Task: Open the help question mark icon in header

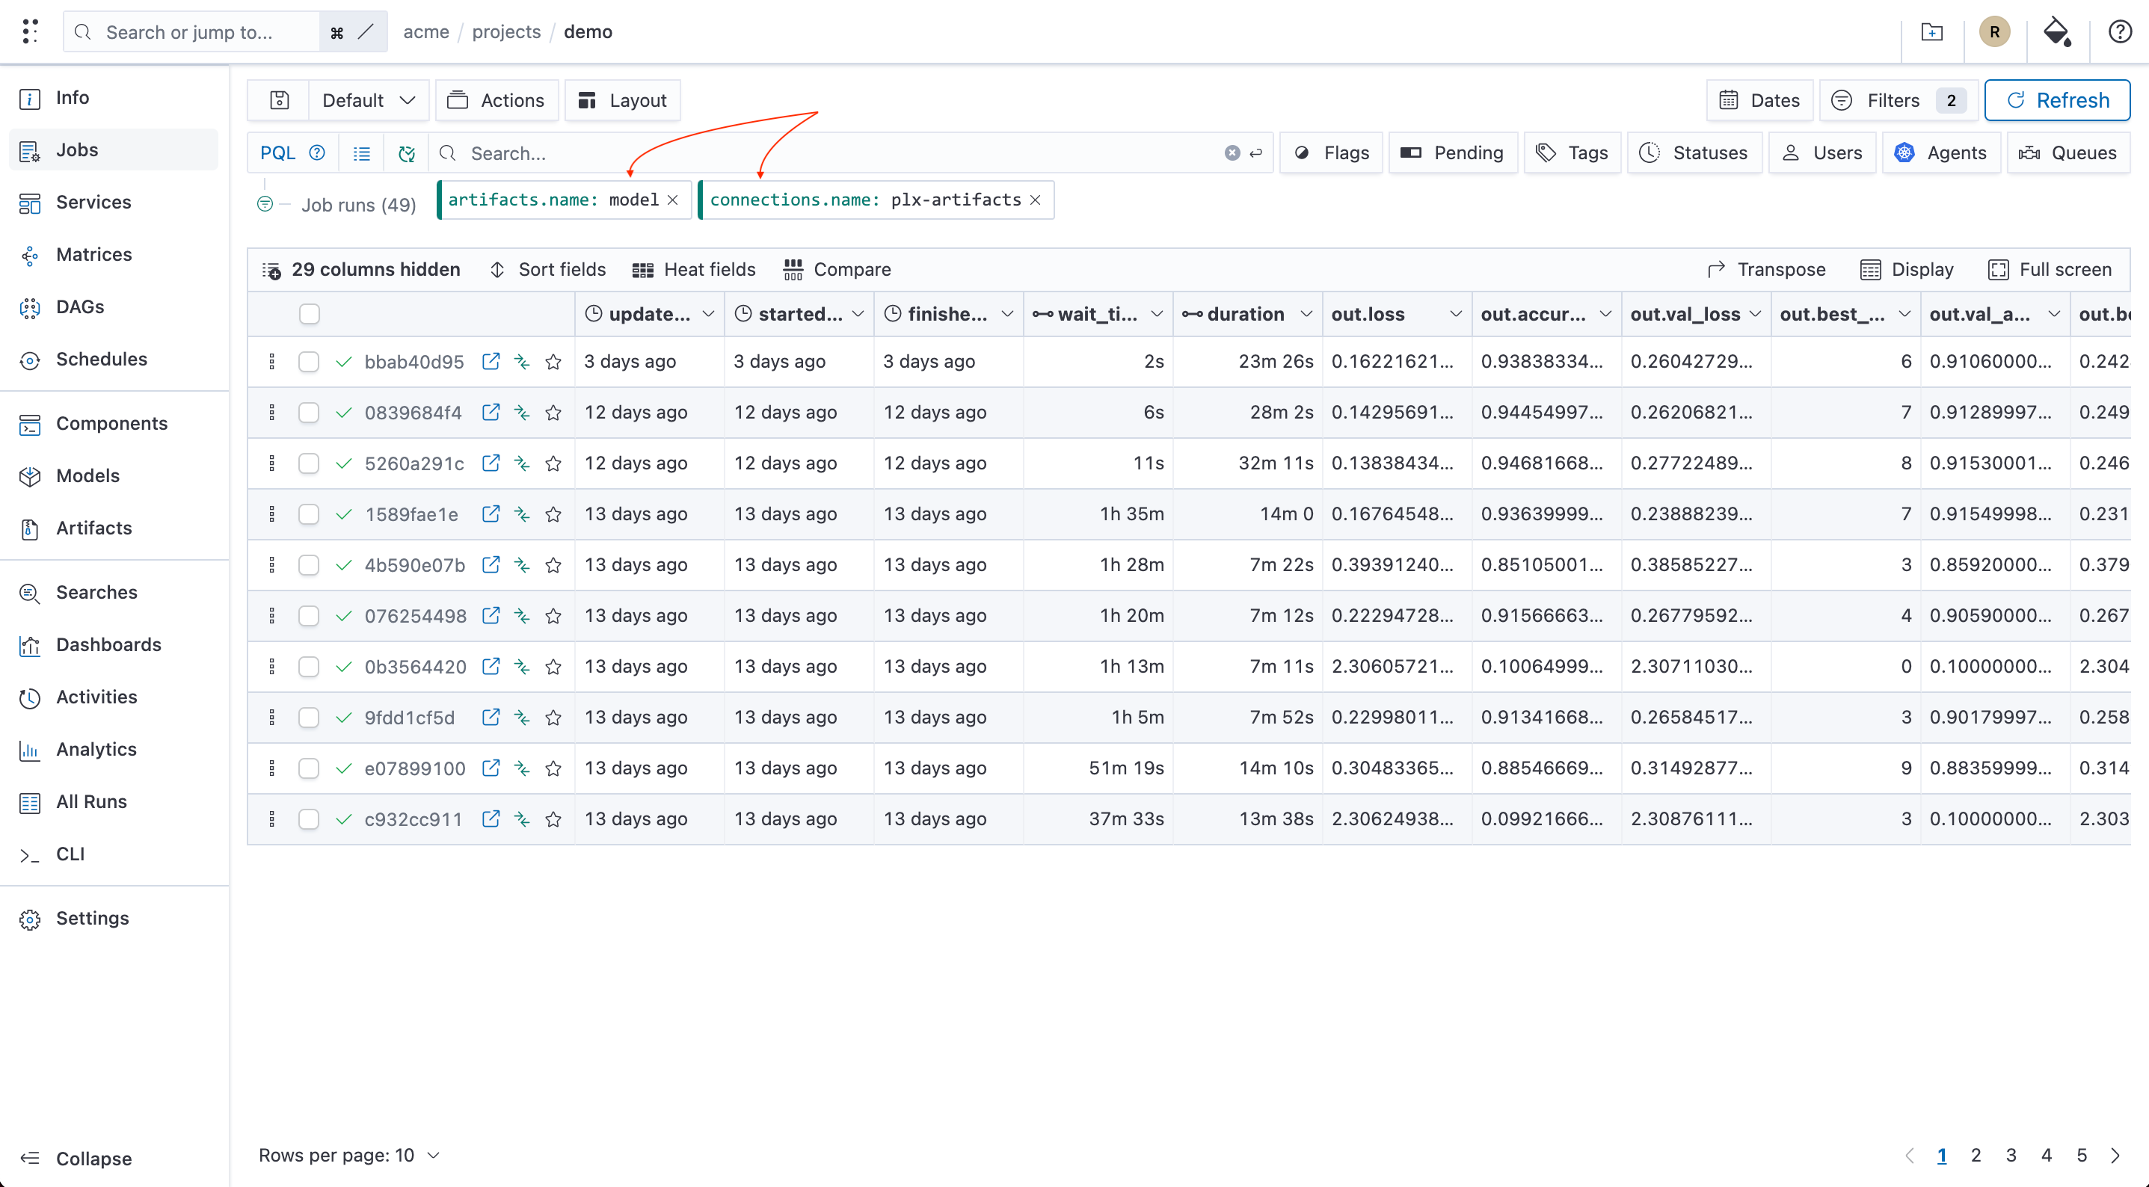Action: click(2120, 31)
